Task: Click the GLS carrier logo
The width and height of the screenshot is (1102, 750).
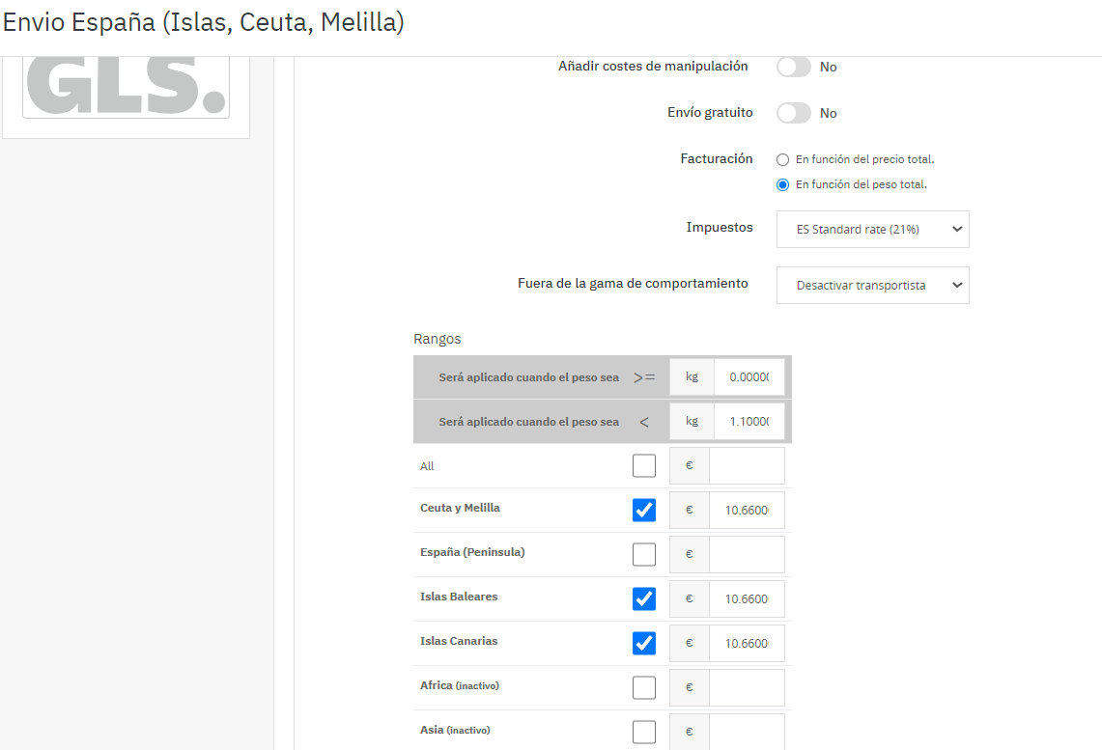Action: pyautogui.click(x=126, y=87)
